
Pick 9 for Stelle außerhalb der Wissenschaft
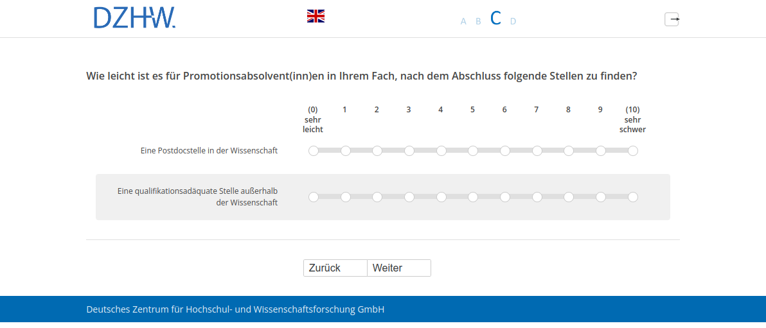click(x=601, y=197)
